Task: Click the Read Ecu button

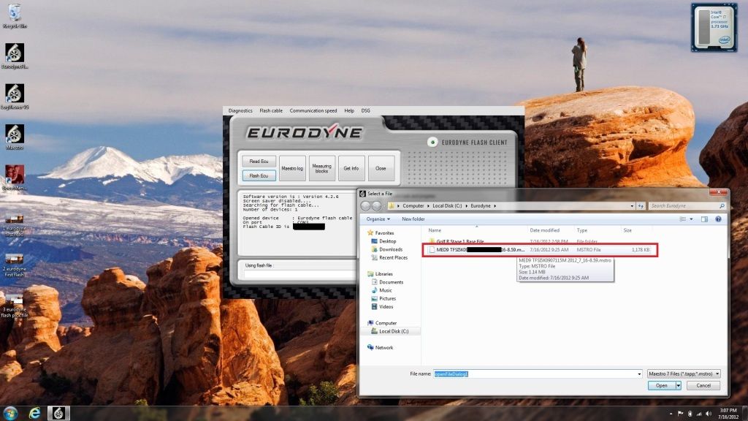Action: coord(259,162)
